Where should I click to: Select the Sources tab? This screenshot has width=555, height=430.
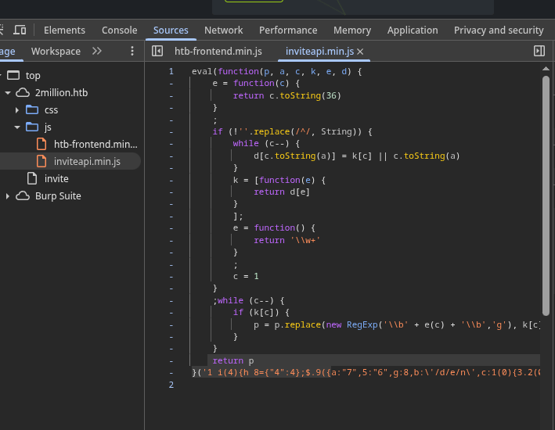point(171,30)
